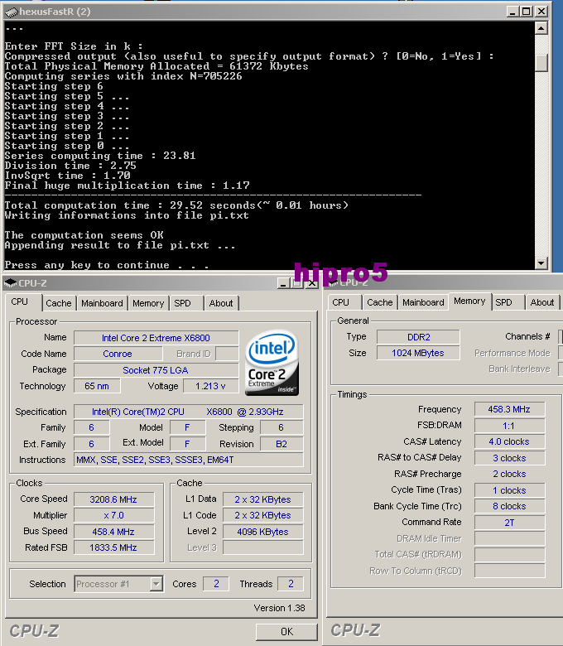Click the Level 2 cache value '4096 KBytes'
Screen dimensions: 563x646
click(x=263, y=532)
